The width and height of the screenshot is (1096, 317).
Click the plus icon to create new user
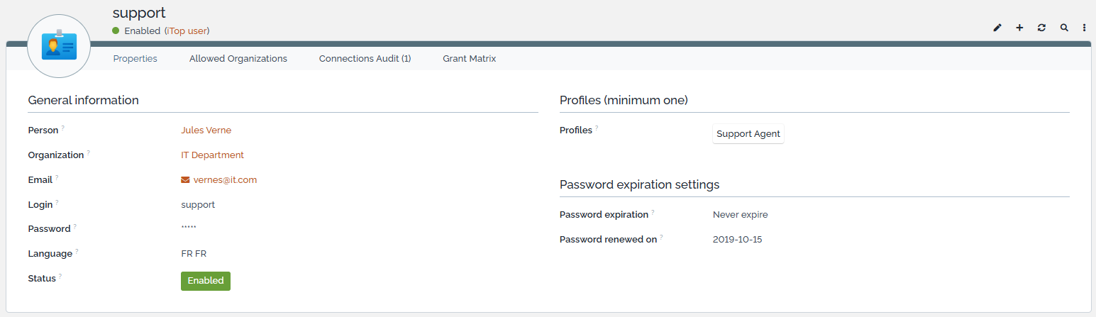(1019, 28)
